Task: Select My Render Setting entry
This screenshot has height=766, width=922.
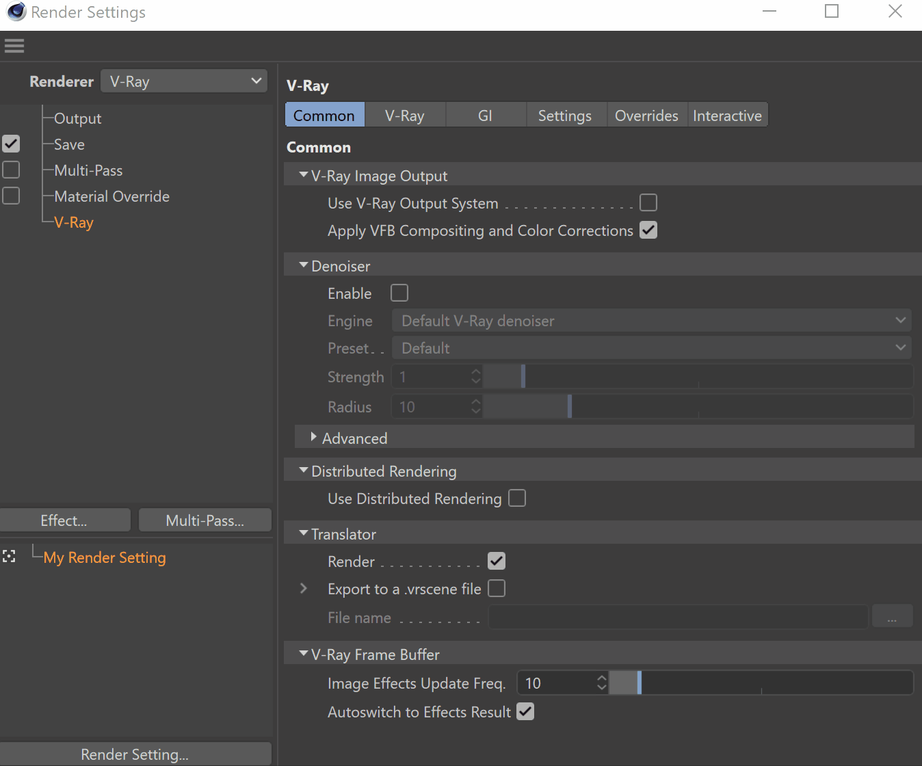Action: (x=105, y=557)
